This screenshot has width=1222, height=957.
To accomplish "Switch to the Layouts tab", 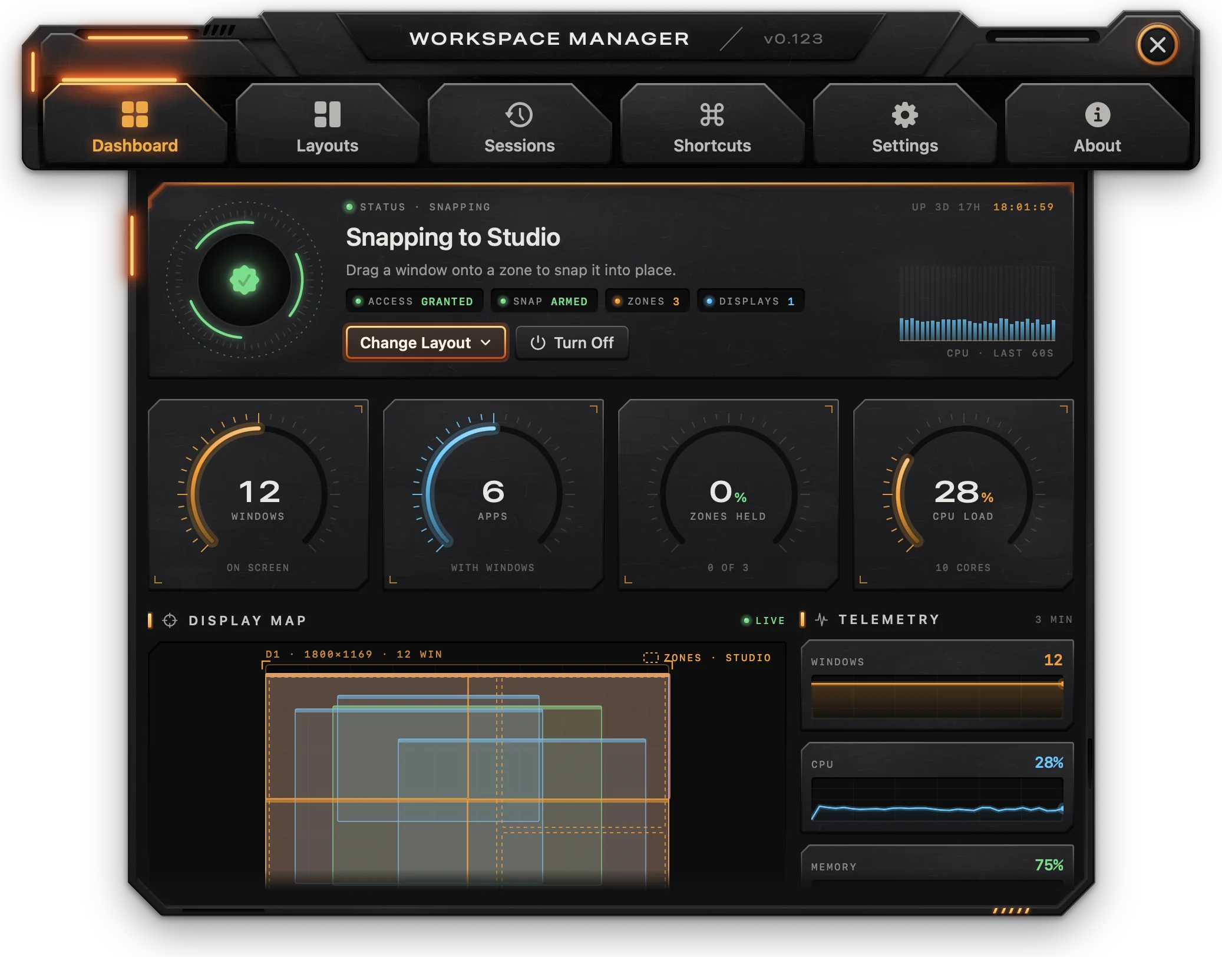I will pyautogui.click(x=328, y=125).
